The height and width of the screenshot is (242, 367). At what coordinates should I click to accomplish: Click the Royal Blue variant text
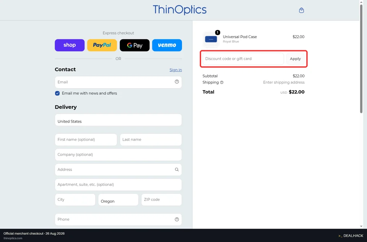(x=231, y=42)
